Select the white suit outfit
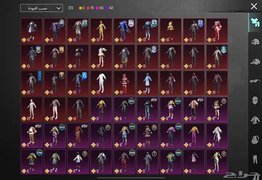 [x=101, y=83]
